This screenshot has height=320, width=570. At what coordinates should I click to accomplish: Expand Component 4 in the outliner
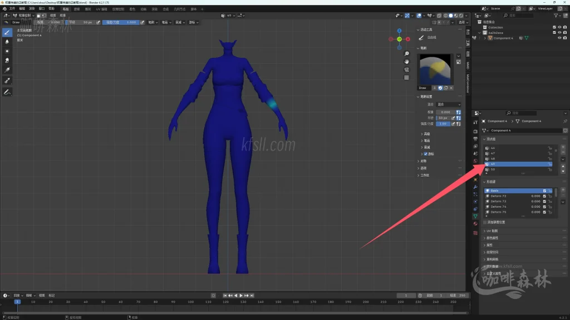pos(485,38)
